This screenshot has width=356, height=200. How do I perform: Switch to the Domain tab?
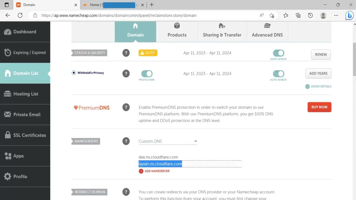coord(135,32)
